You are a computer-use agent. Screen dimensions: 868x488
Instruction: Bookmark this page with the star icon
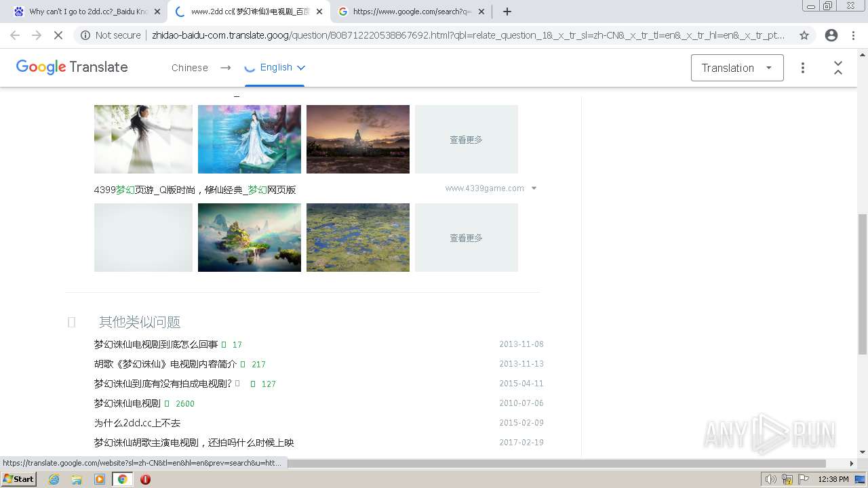pos(804,35)
